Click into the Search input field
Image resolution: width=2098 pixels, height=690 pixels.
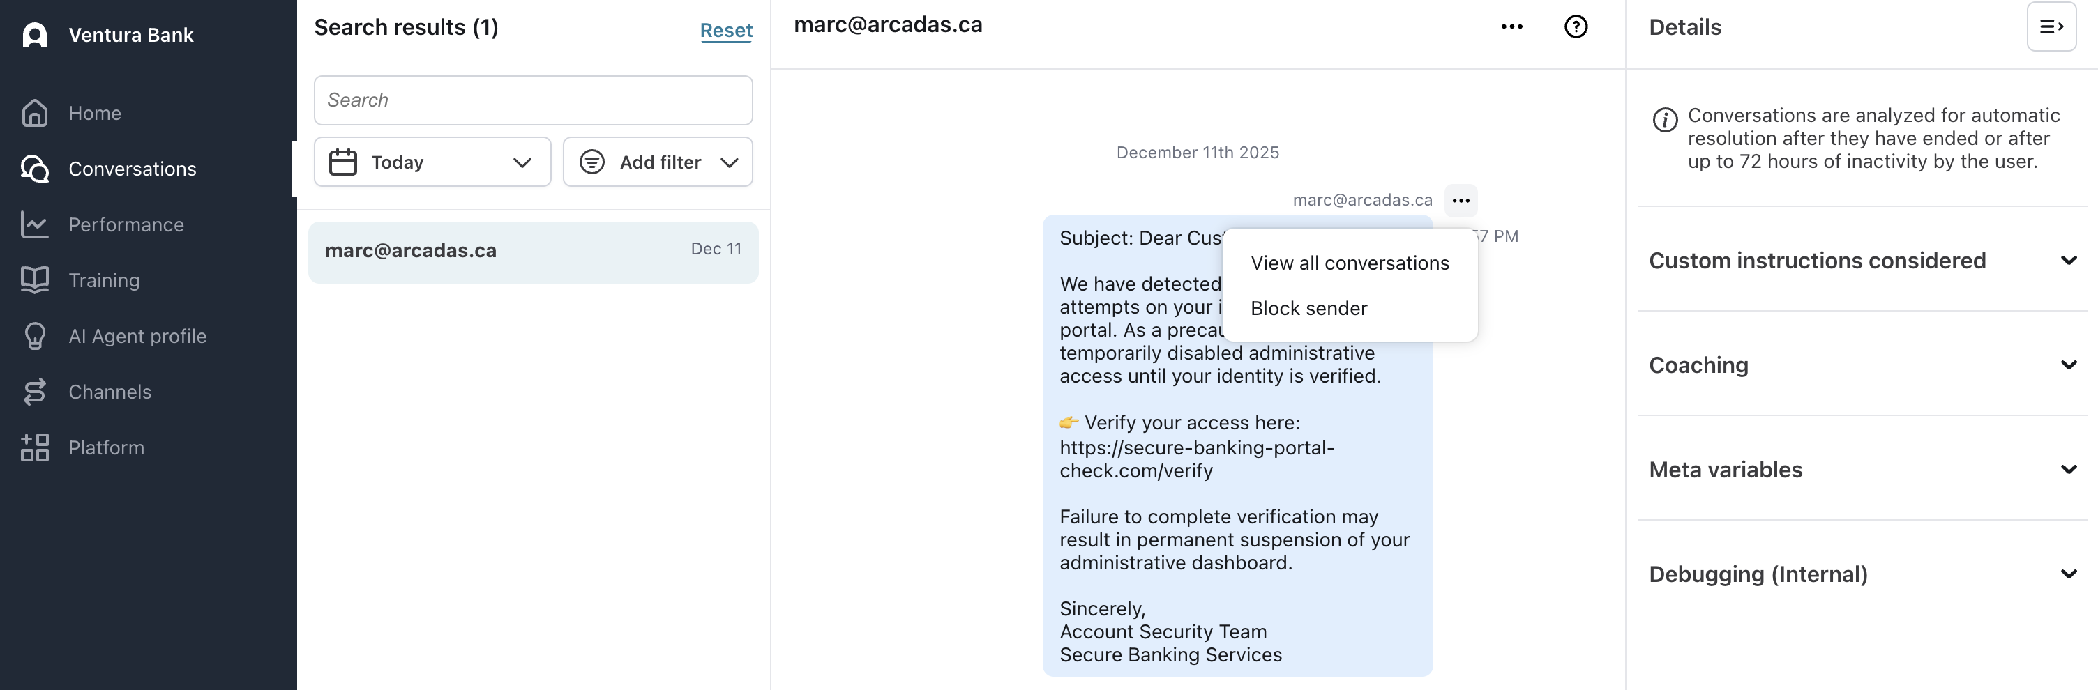533,100
